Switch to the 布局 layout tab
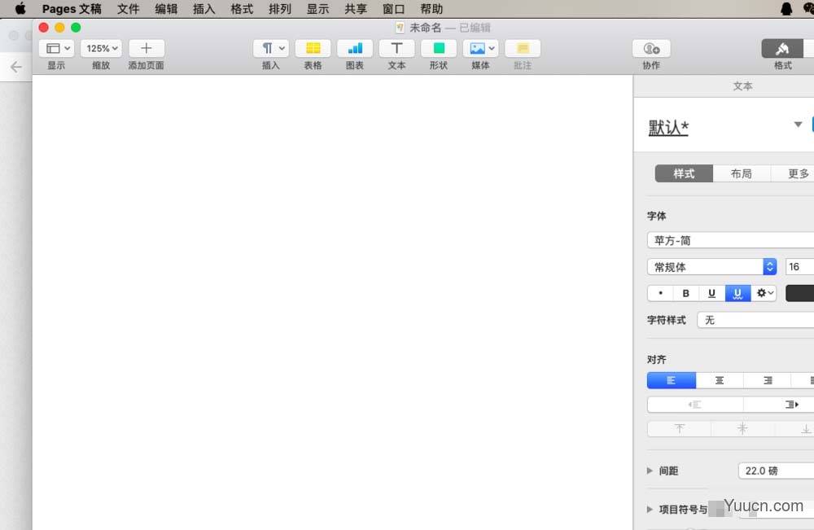The height and width of the screenshot is (530, 814). (741, 173)
